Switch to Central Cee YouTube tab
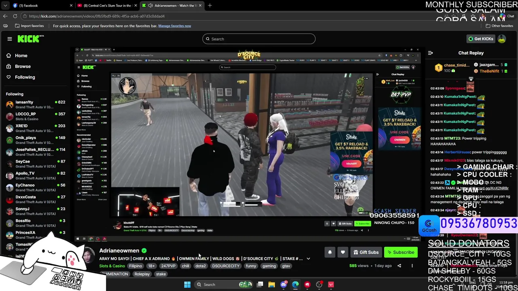This screenshot has height=291, width=518. click(x=107, y=6)
